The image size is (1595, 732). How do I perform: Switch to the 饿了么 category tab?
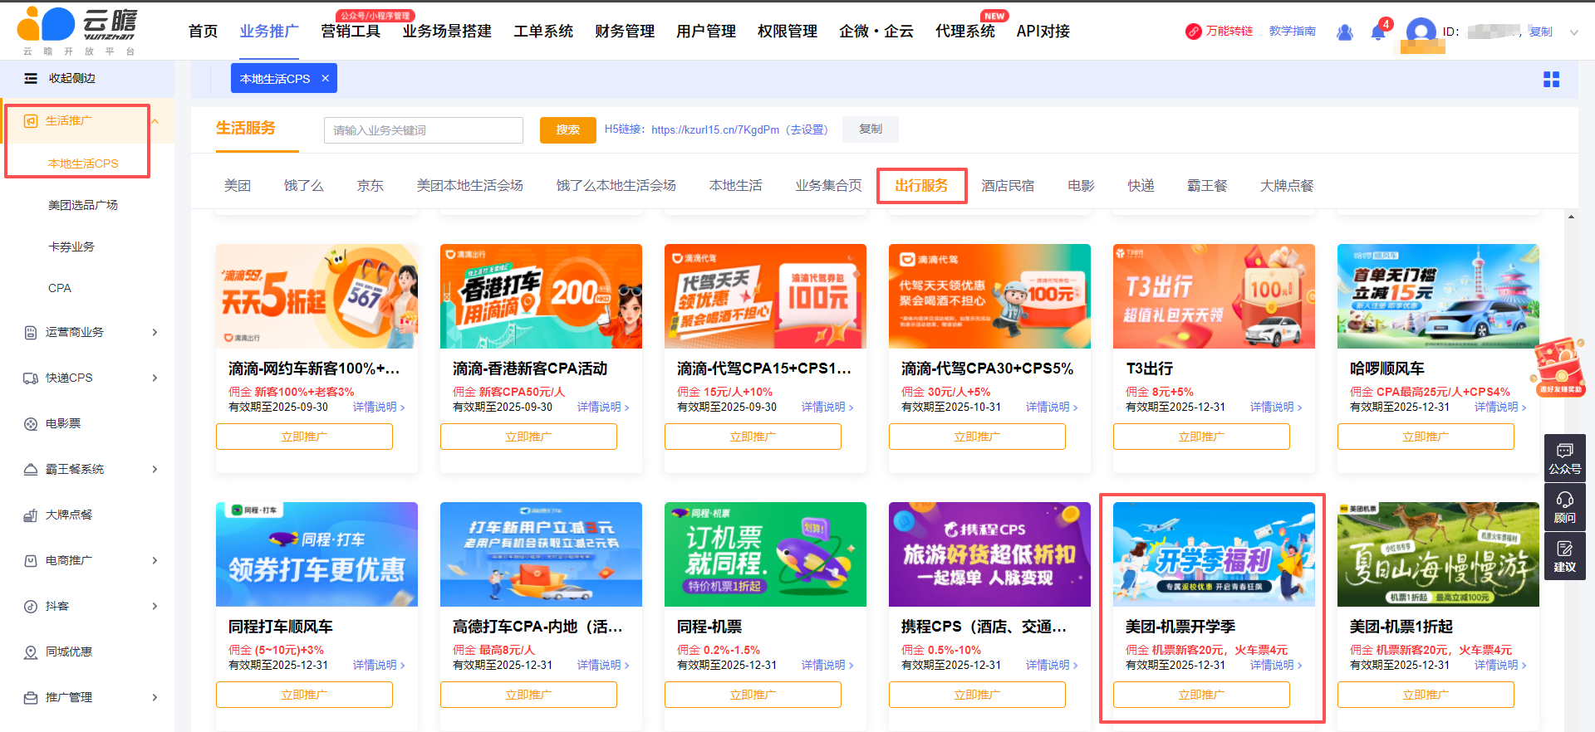(304, 186)
